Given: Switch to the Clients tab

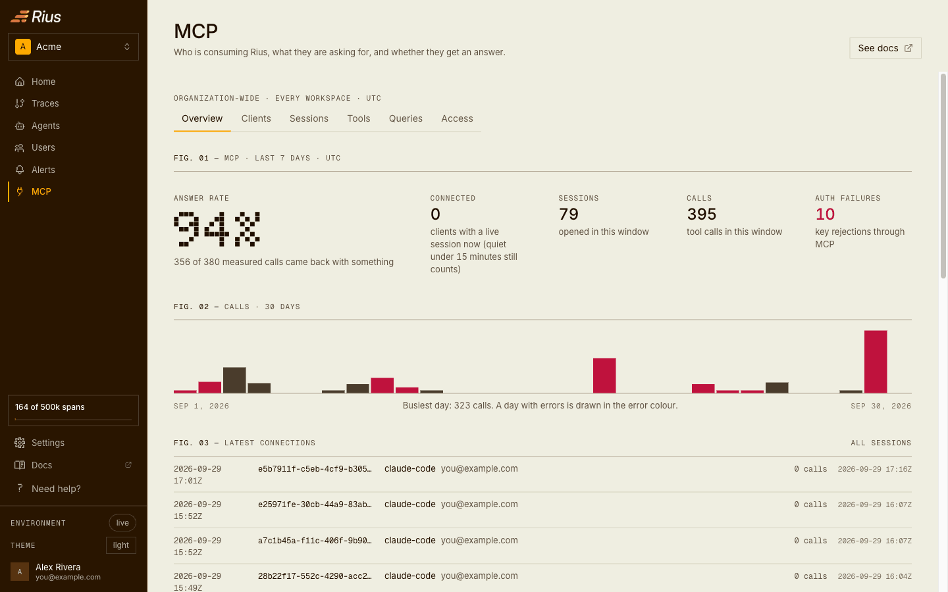Looking at the screenshot, I should (x=256, y=118).
